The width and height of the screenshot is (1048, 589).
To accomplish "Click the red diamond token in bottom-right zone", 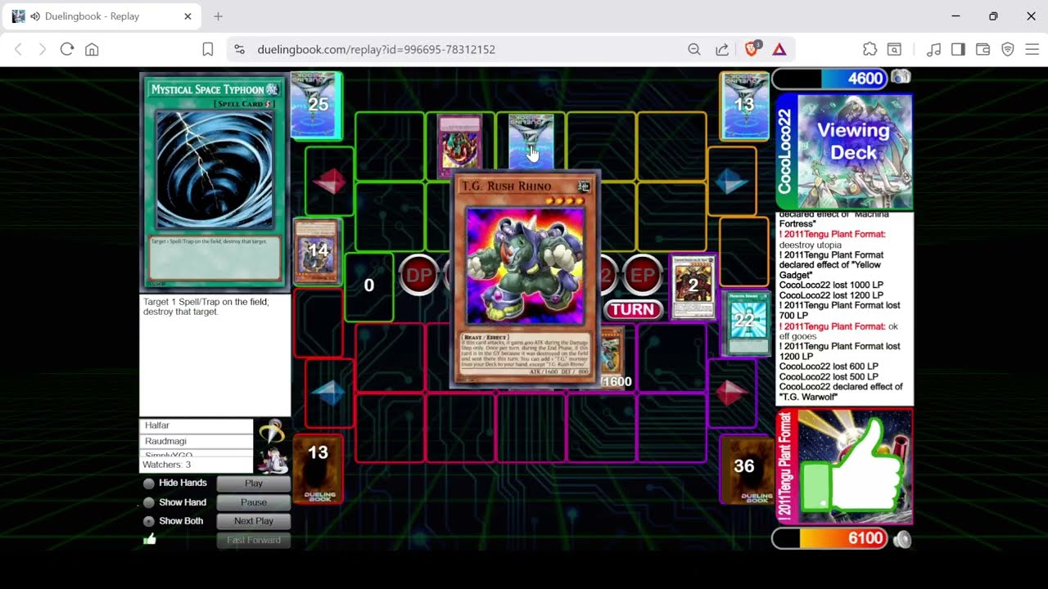I will click(x=731, y=393).
